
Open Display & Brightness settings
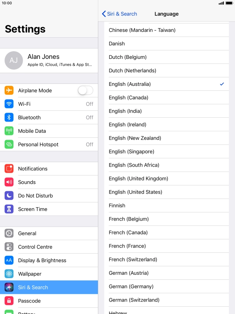49,261
